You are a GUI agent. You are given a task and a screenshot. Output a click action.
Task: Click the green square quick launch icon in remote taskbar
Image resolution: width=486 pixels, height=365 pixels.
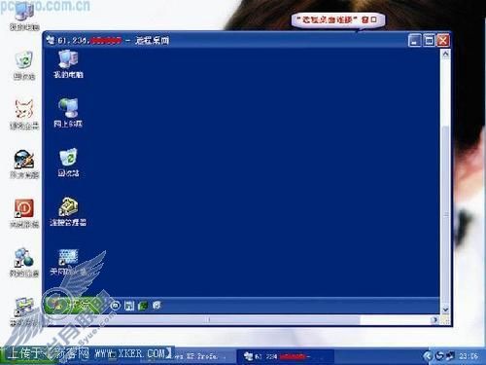click(143, 306)
